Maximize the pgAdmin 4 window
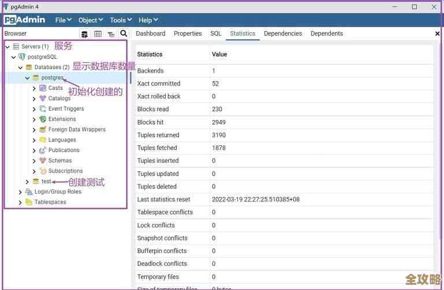The height and width of the screenshot is (290, 444). (x=415, y=7)
